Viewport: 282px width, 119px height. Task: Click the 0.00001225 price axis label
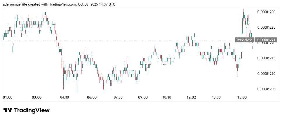pyautogui.click(x=266, y=27)
